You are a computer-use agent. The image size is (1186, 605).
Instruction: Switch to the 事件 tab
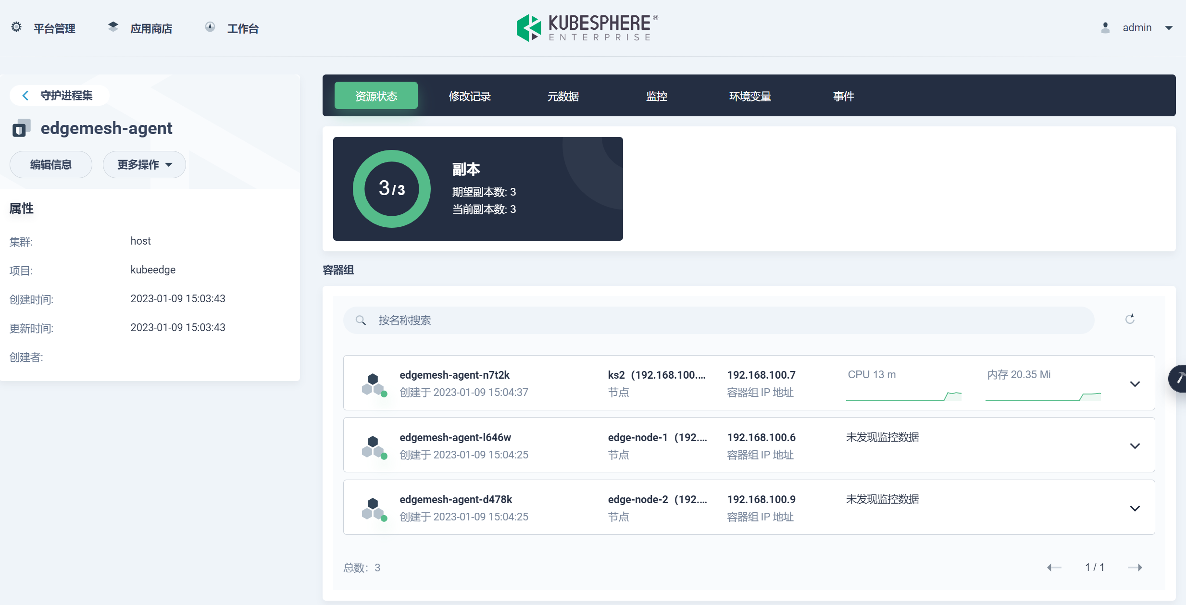coord(844,96)
